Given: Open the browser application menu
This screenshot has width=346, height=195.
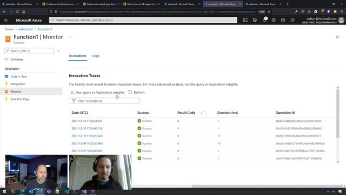Looking at the screenshot, I should tap(342, 11).
